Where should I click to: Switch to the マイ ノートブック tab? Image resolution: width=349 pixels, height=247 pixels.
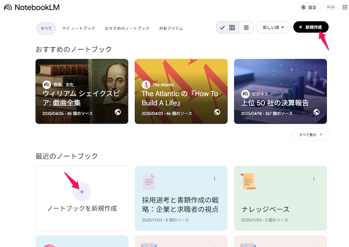click(x=78, y=28)
